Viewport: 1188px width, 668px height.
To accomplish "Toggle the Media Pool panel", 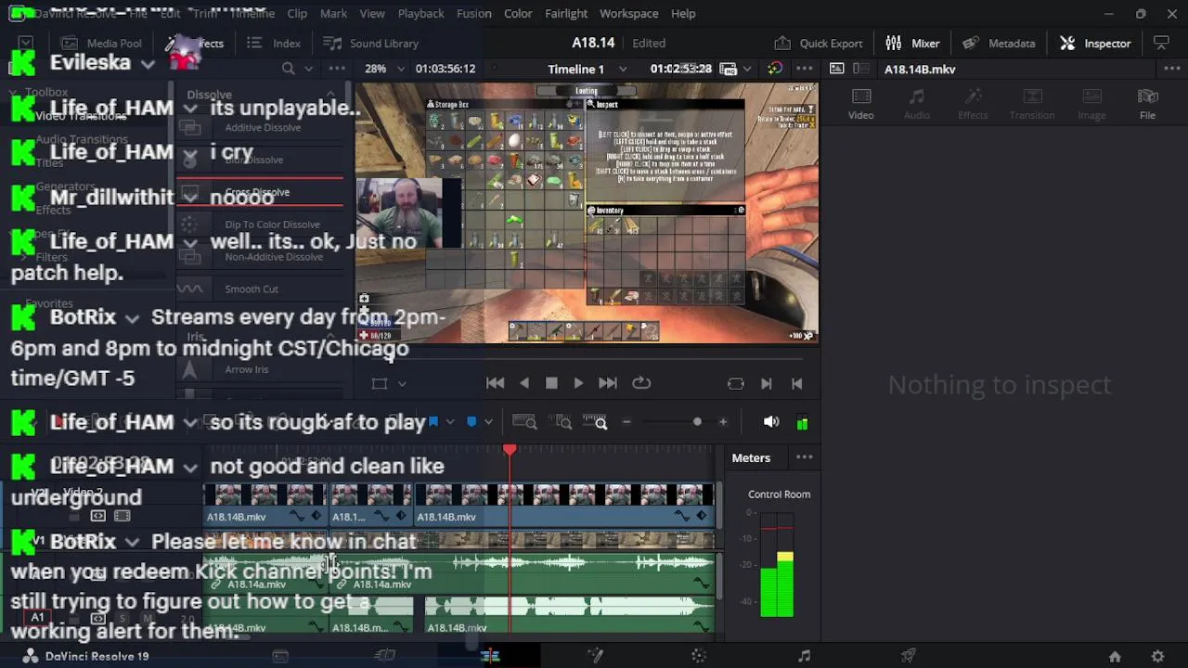I will 101,43.
